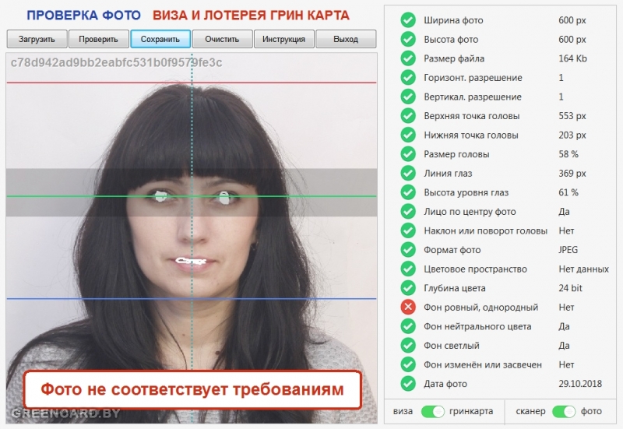Click the check icon for Верхняя точка головы
This screenshot has height=429, width=623.
[x=408, y=115]
